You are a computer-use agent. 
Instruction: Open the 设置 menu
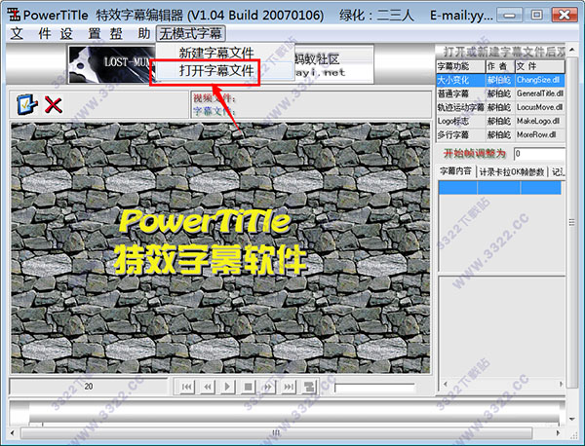tap(81, 34)
